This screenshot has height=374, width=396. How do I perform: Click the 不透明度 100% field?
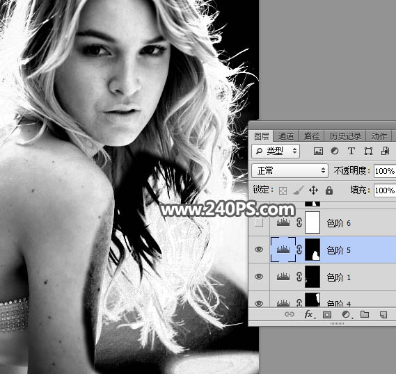pos(385,171)
